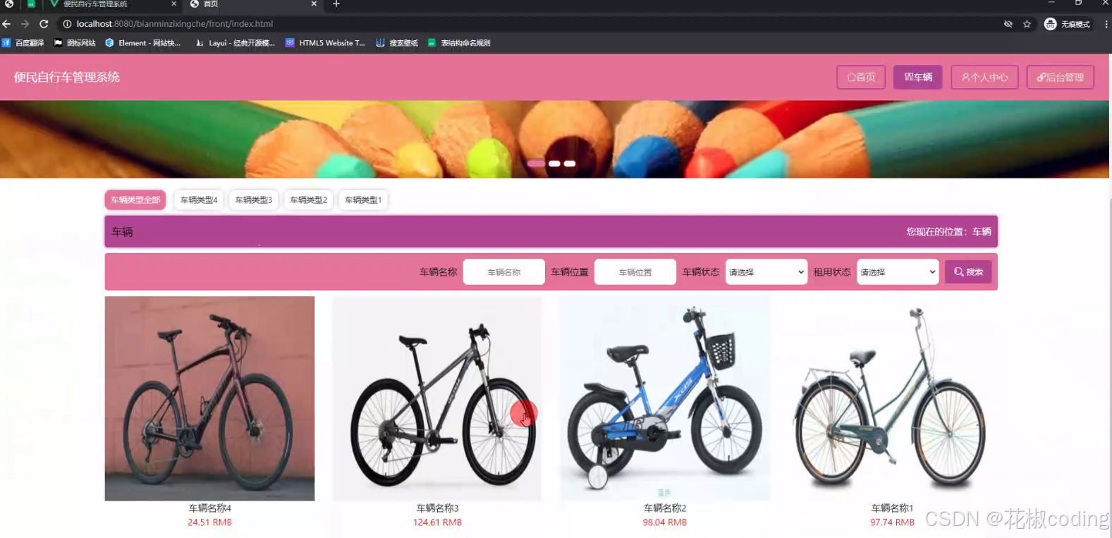Select the second carousel indicator dot

pos(554,164)
